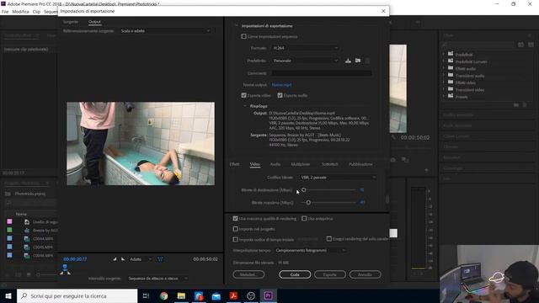The image size is (539, 303).
Task: Toggle Usa massima qualità di rendering
Action: point(235,219)
